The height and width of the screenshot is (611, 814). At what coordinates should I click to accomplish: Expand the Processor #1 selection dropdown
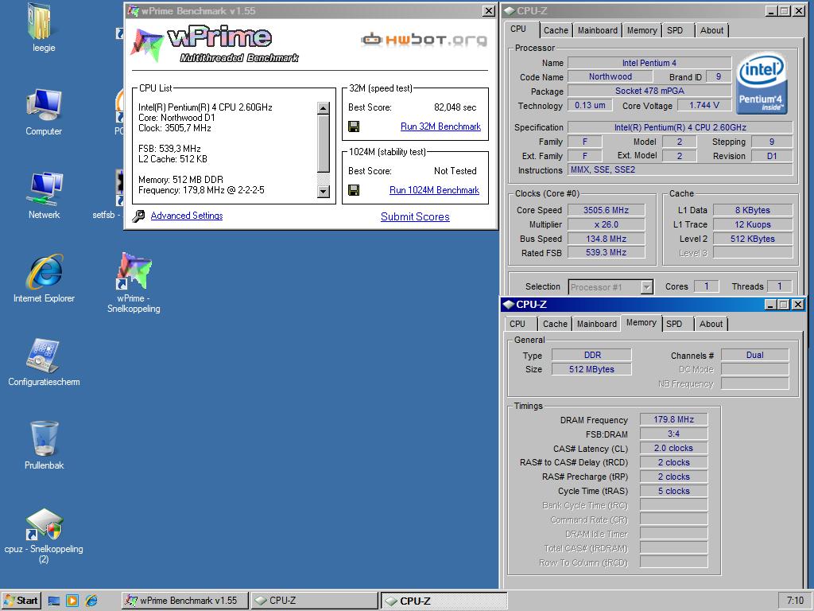[646, 286]
